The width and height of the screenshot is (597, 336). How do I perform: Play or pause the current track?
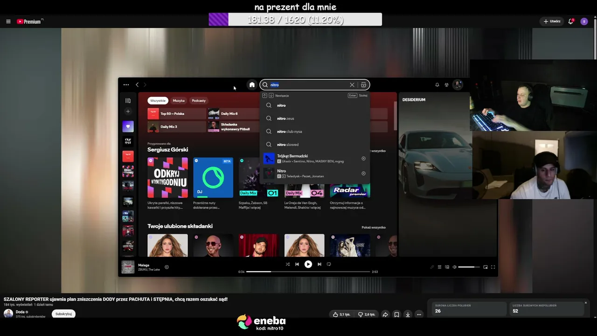(x=308, y=264)
